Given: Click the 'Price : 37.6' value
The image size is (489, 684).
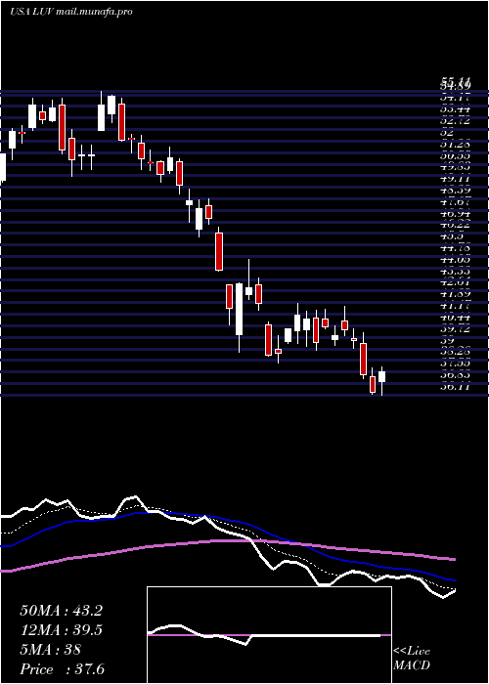Looking at the screenshot, I should pyautogui.click(x=62, y=669).
